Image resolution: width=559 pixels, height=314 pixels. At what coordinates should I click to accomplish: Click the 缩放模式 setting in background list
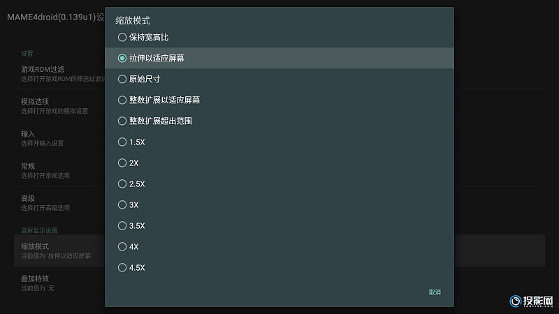tap(59, 251)
